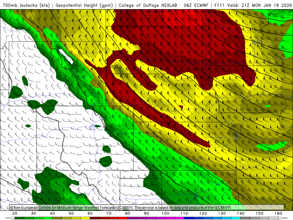The width and height of the screenshot is (293, 220).
Task: Click the '06Z ECMWF' model run label
Action: (x=196, y=5)
